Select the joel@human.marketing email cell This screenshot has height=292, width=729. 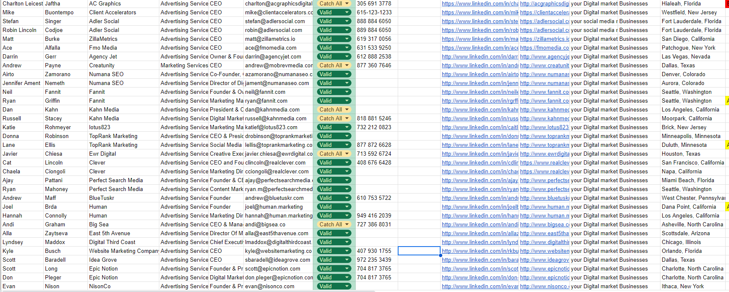coord(279,207)
